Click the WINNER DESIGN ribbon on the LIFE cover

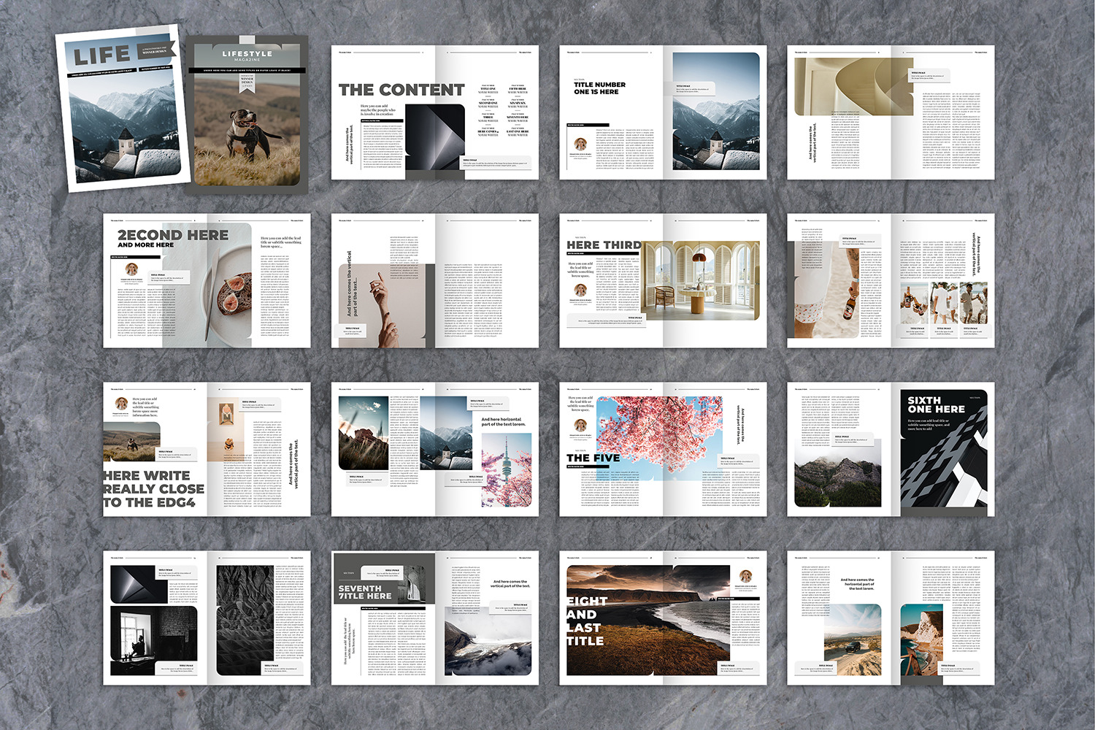[155, 51]
